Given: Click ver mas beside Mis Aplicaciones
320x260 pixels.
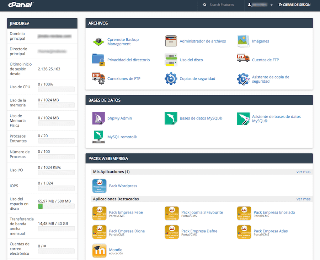Looking at the screenshot, I should point(303,172).
